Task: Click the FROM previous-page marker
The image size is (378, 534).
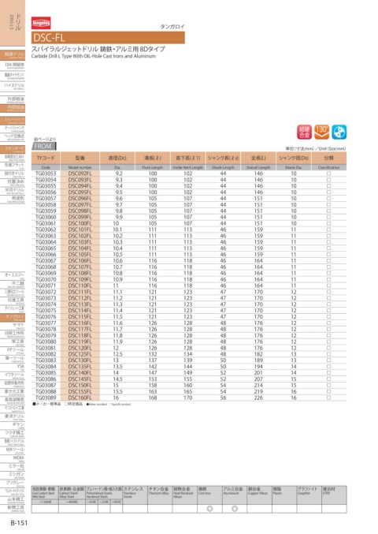Action: point(44,146)
